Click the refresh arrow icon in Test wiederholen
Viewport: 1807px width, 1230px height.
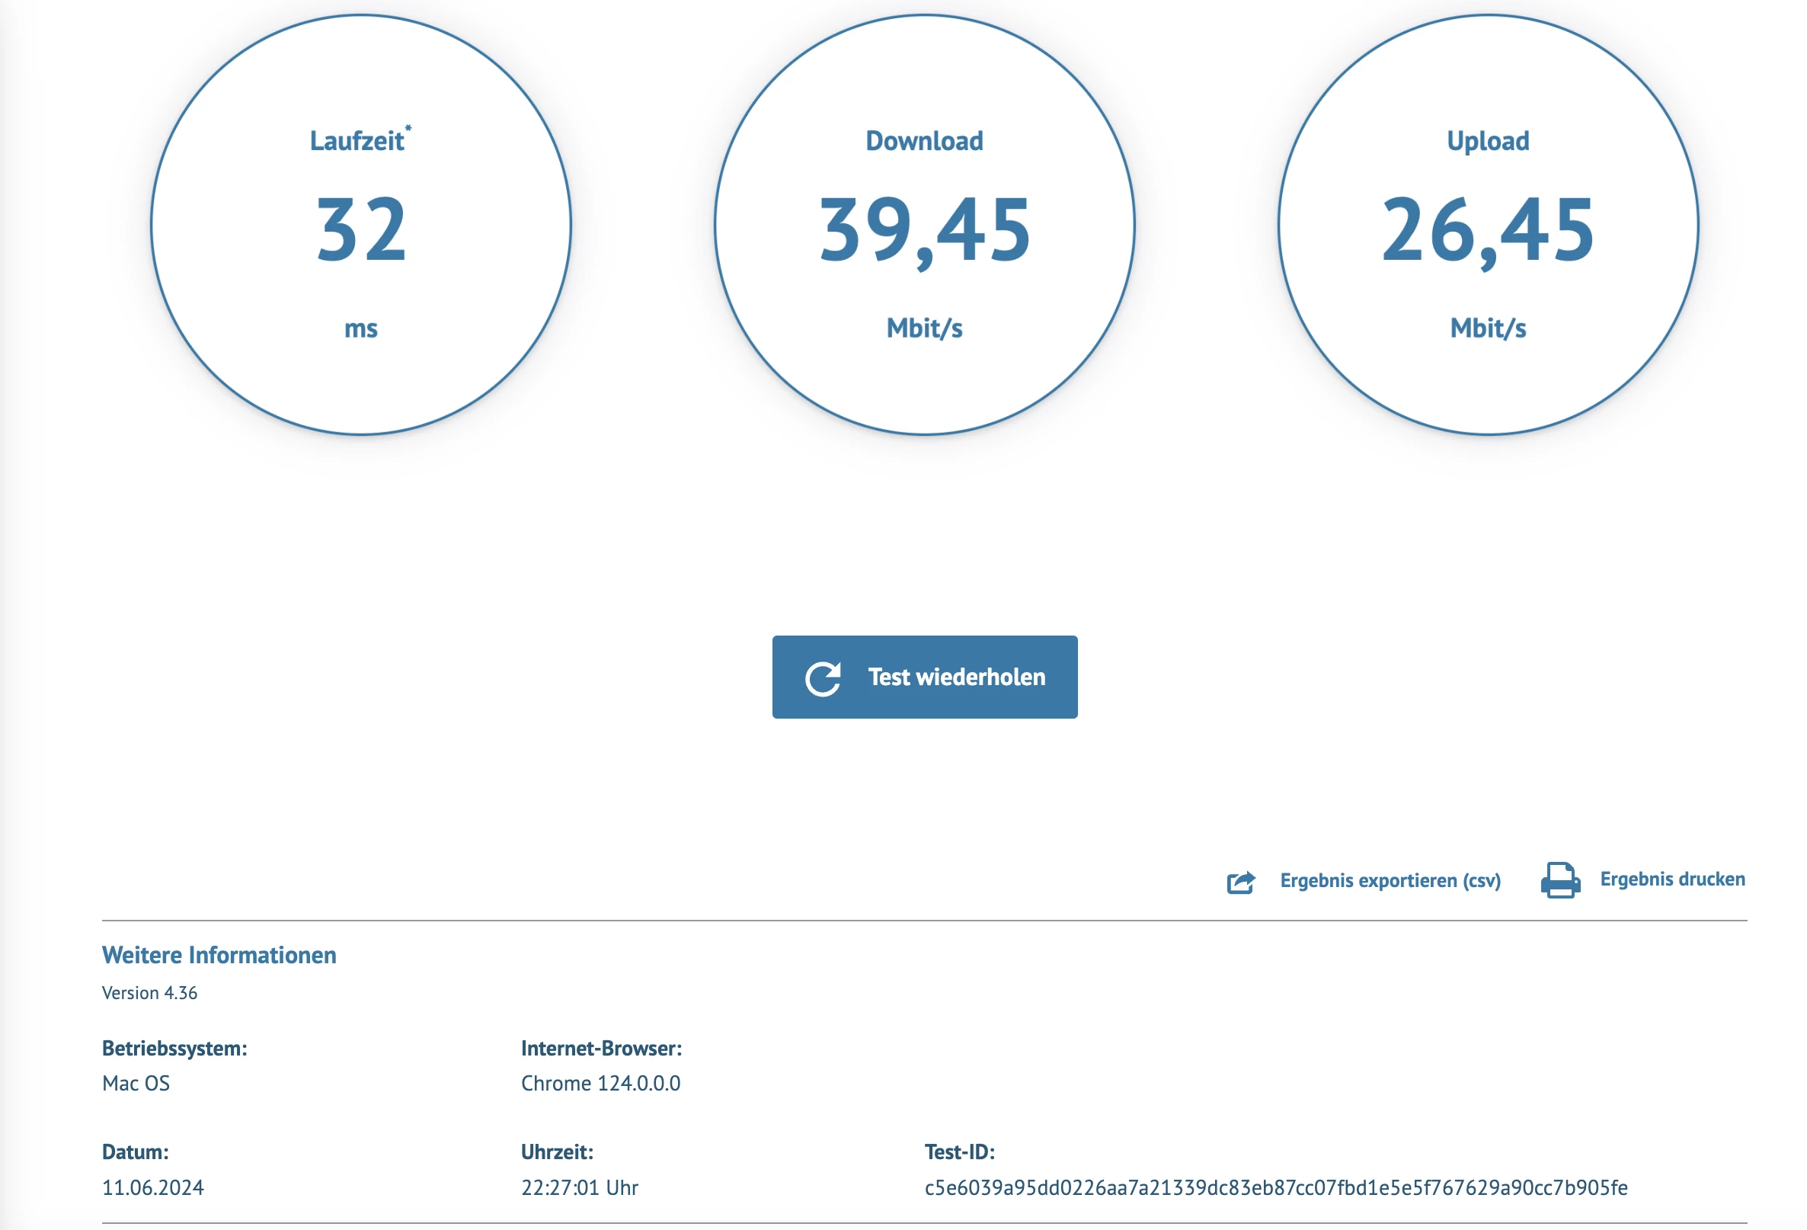click(x=823, y=678)
